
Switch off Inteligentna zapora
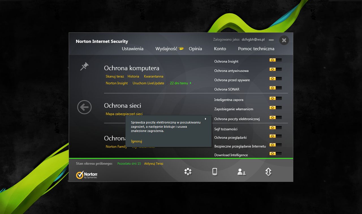coord(276,98)
